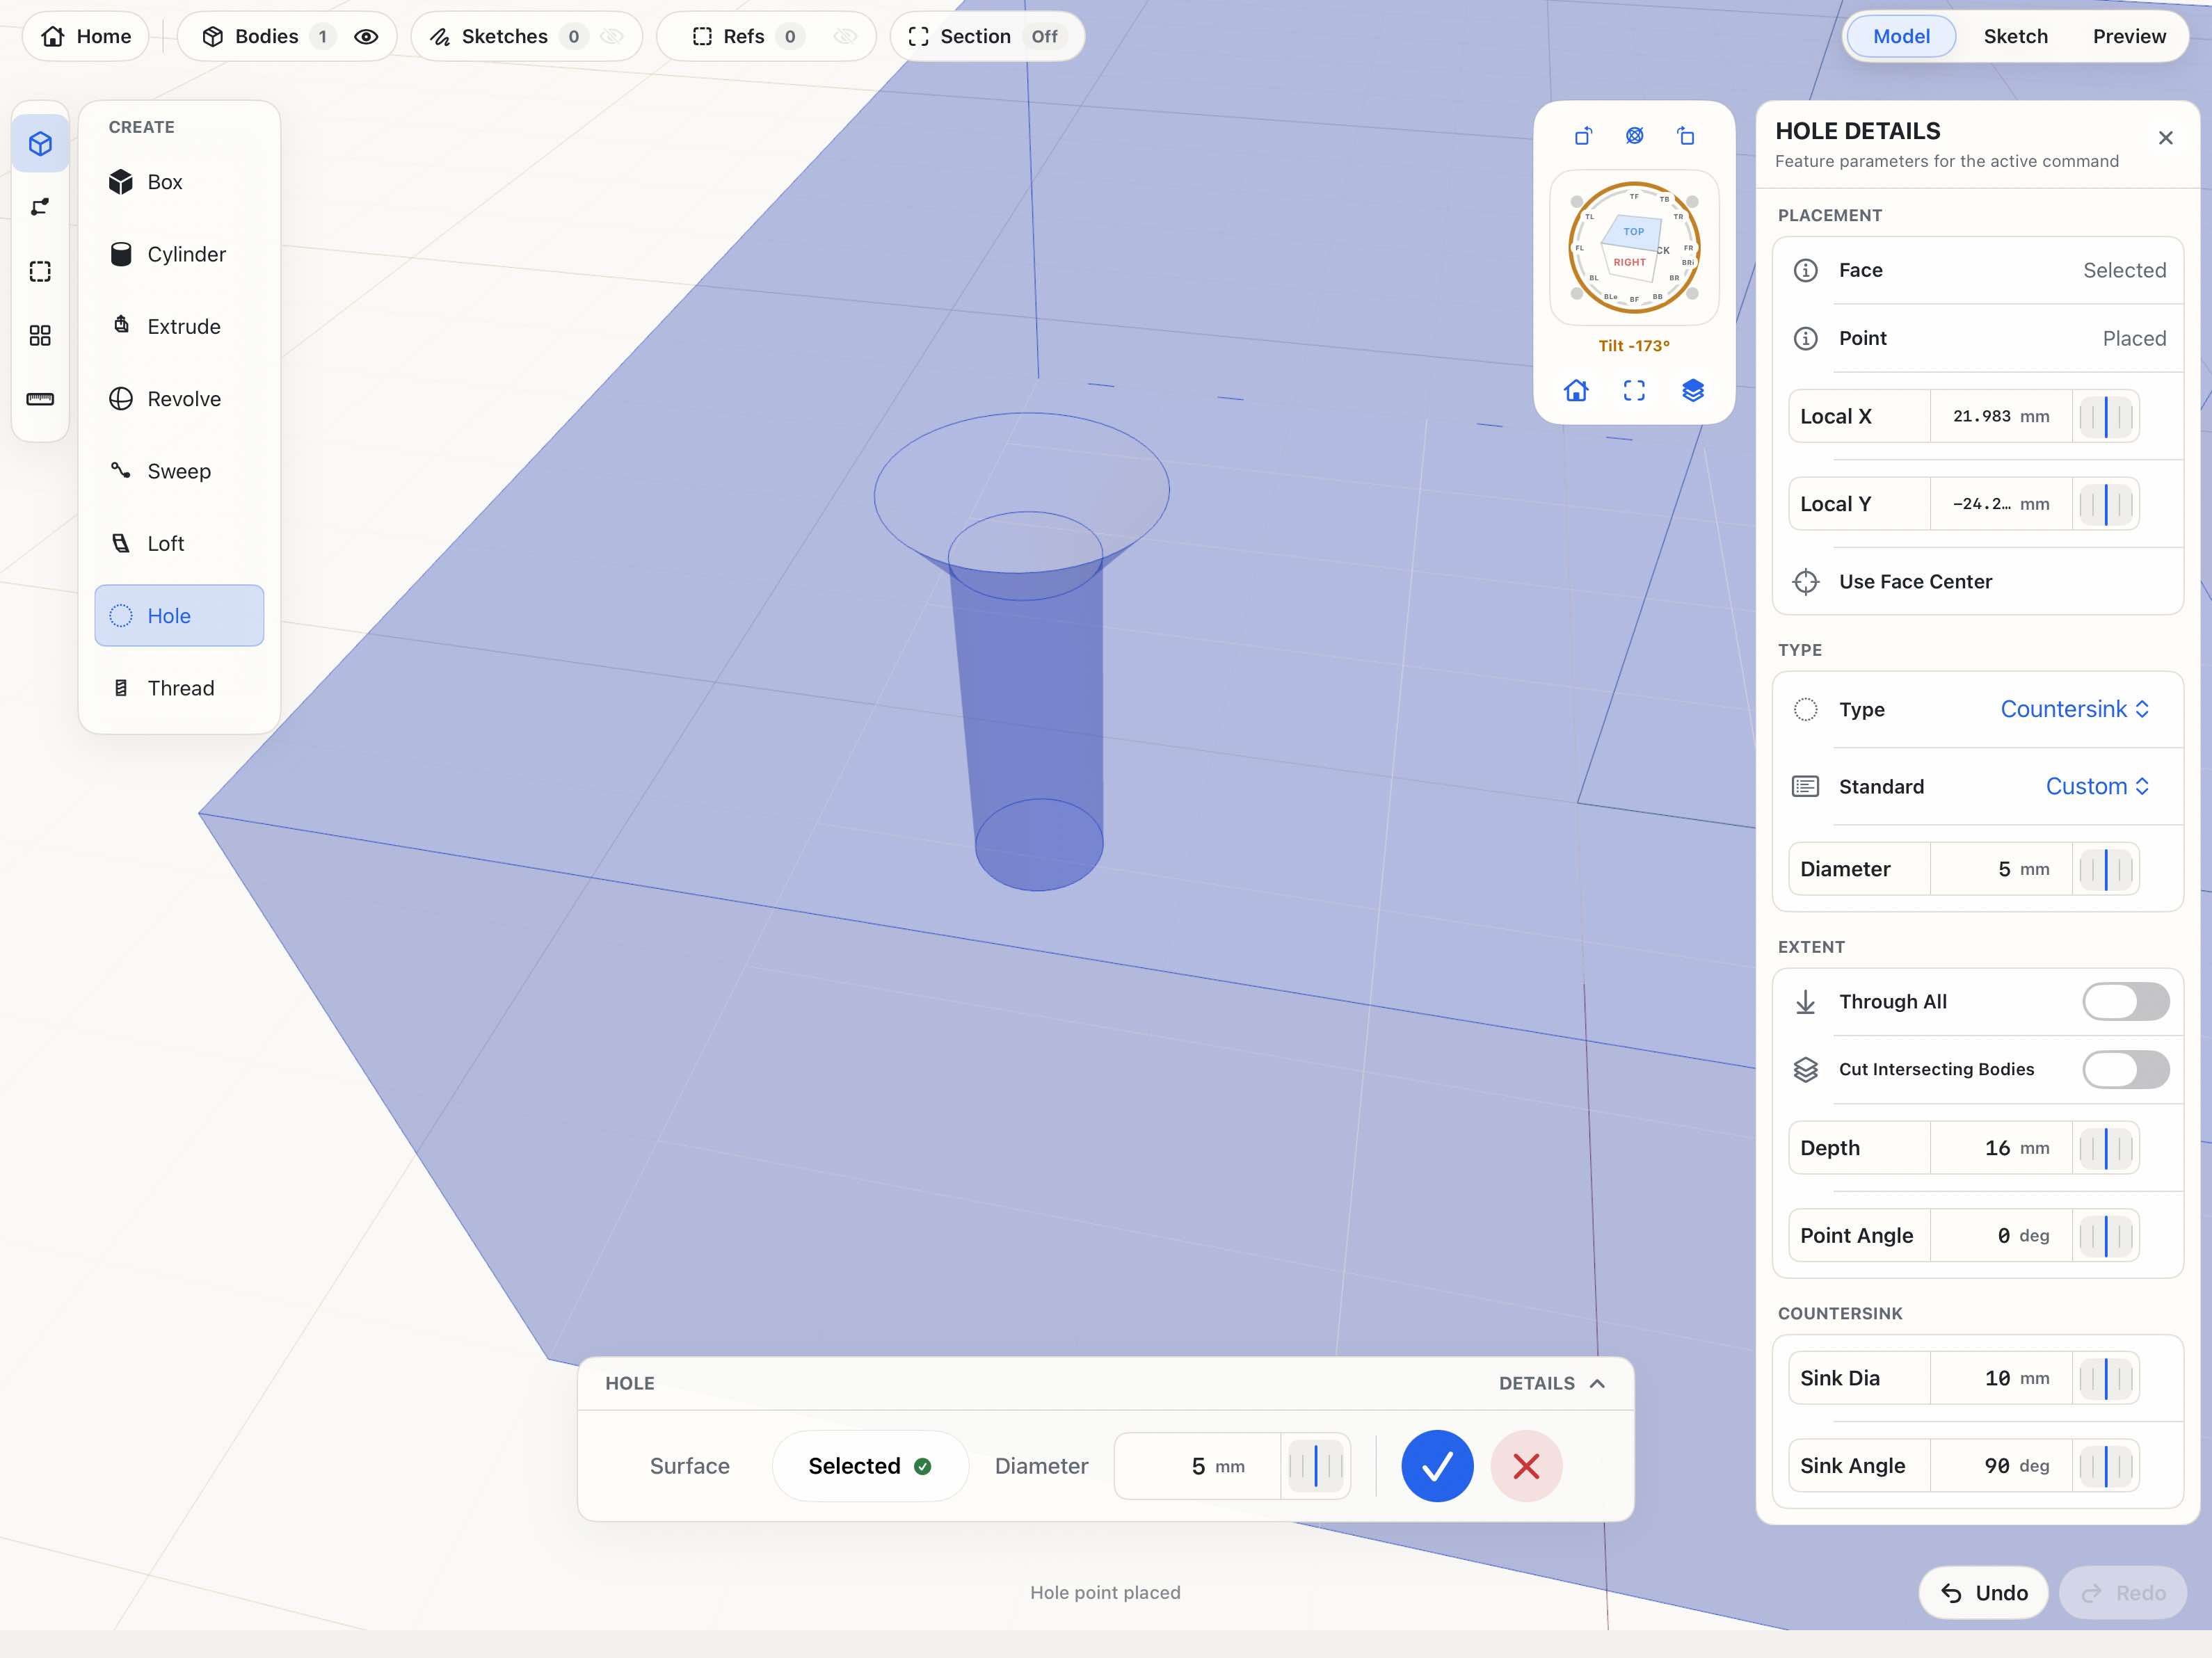Open the Standard Custom dropdown
Screen dimensions: 2212x1658
(2097, 786)
